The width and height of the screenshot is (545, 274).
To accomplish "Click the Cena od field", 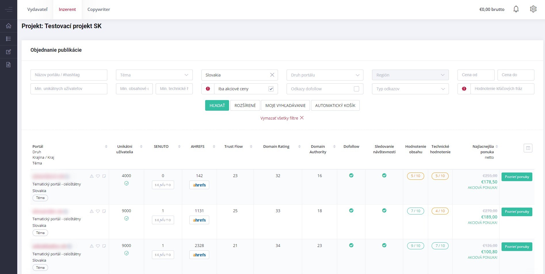I will coord(476,75).
